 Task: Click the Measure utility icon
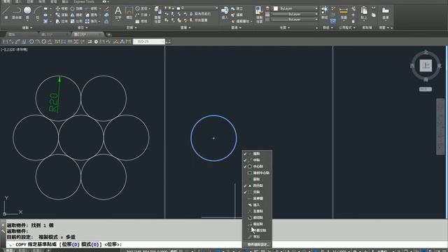[x=344, y=13]
